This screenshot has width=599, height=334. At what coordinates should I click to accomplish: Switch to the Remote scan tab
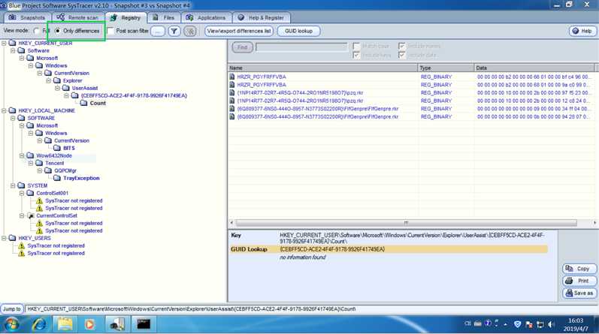[x=77, y=17]
